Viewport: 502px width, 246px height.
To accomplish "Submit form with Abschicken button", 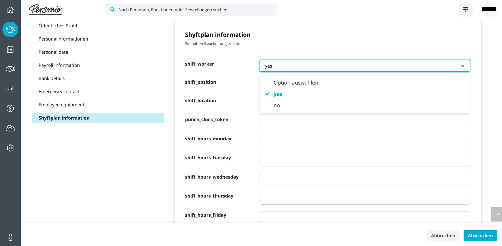I will pyautogui.click(x=480, y=235).
